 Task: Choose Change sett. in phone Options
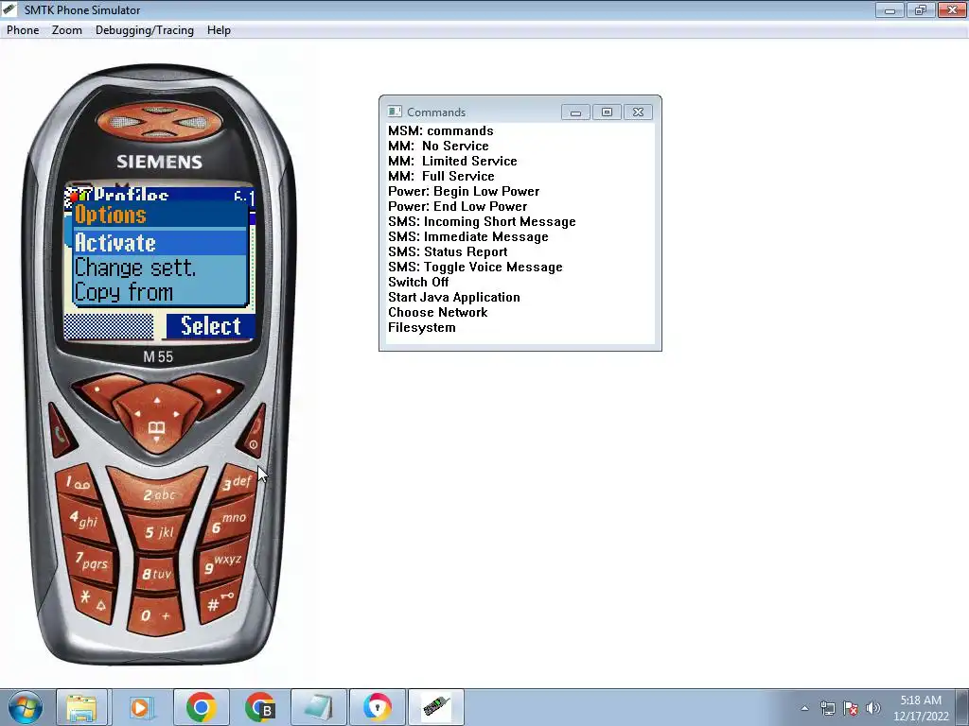pyautogui.click(x=160, y=268)
